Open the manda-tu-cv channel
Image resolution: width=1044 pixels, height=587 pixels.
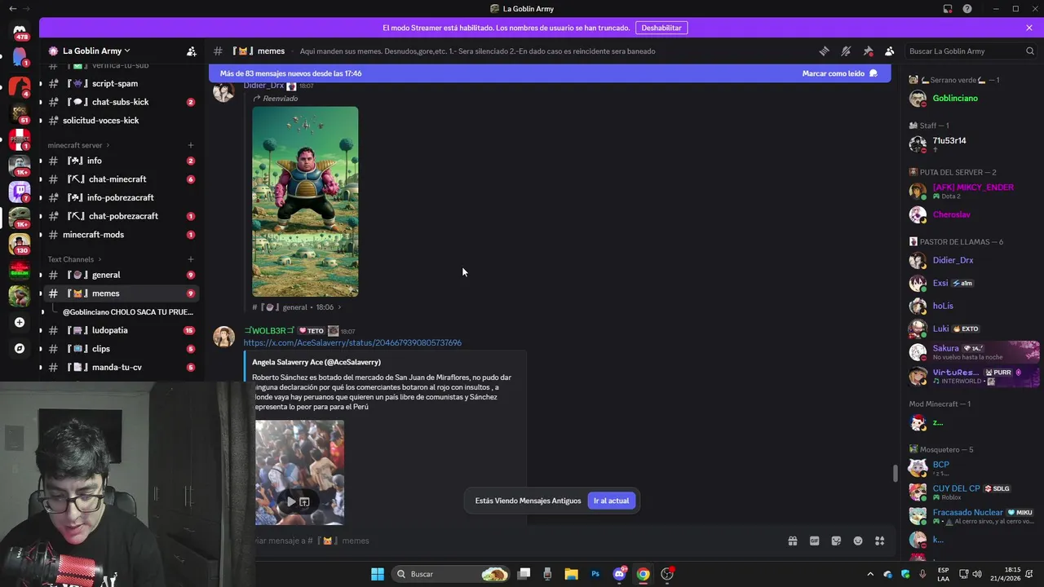pyautogui.click(x=120, y=367)
